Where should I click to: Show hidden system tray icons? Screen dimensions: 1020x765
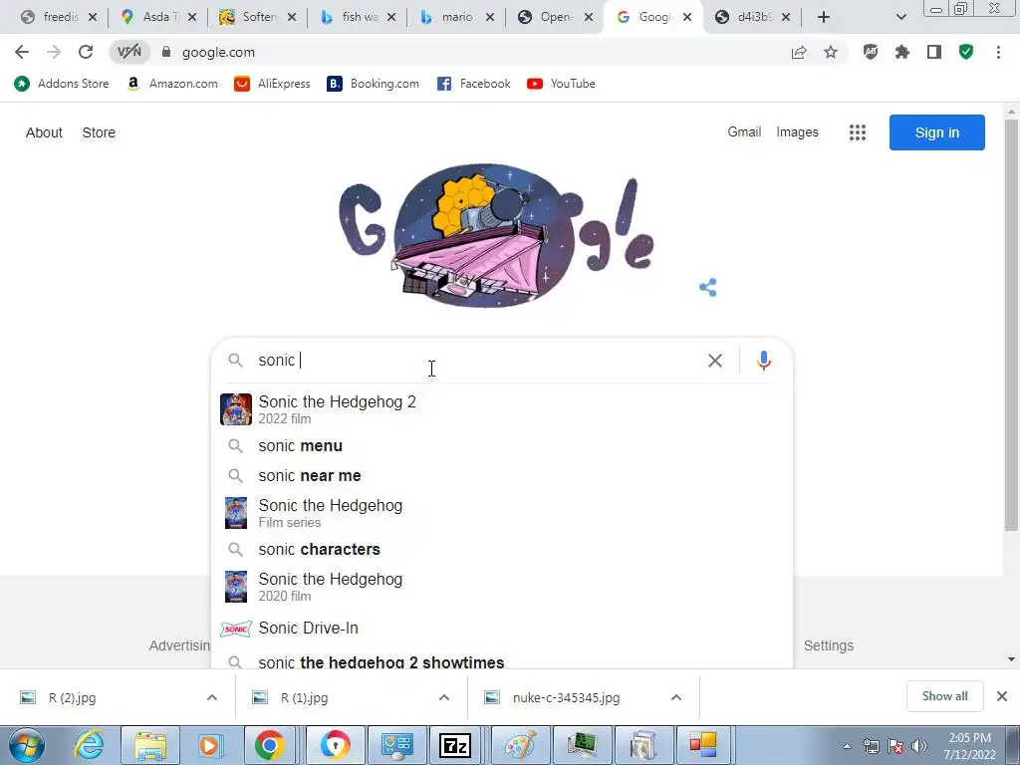847,746
